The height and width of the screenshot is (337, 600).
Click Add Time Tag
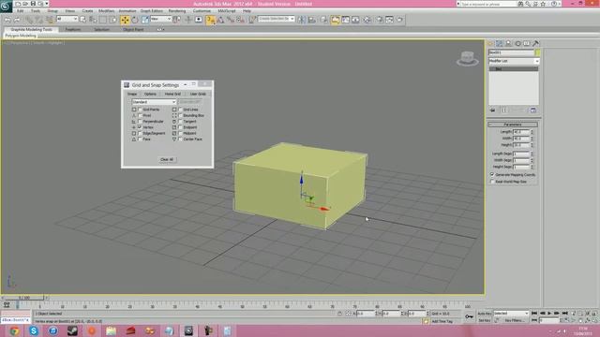click(x=442, y=321)
